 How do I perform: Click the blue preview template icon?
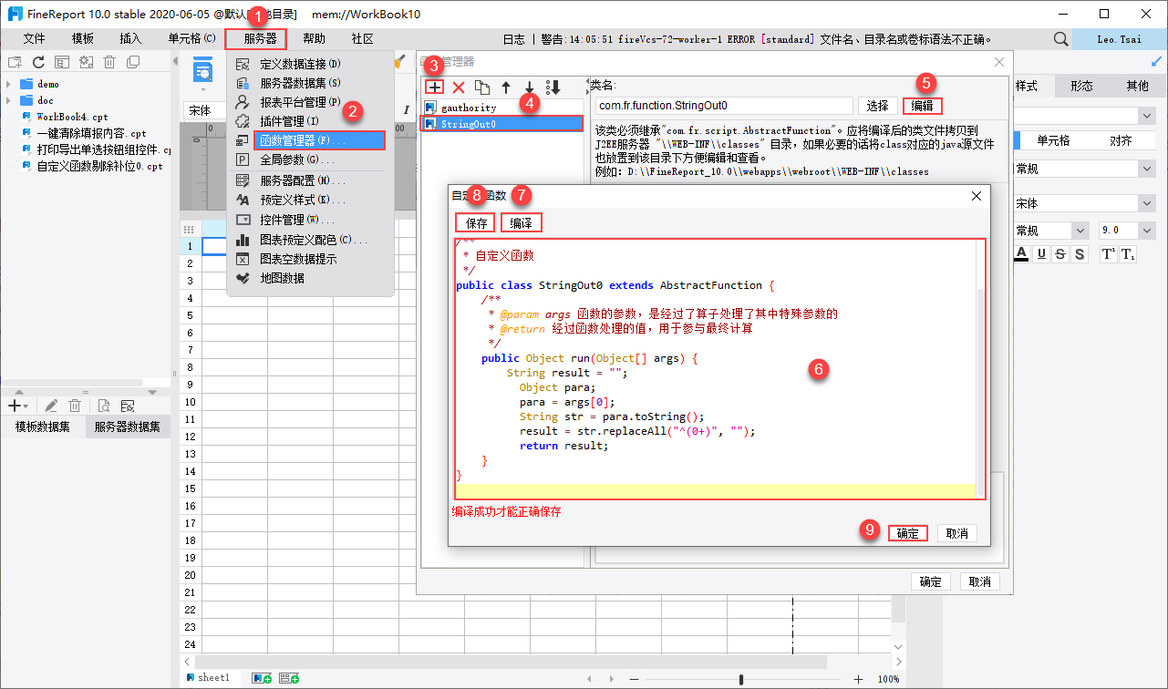pyautogui.click(x=202, y=71)
